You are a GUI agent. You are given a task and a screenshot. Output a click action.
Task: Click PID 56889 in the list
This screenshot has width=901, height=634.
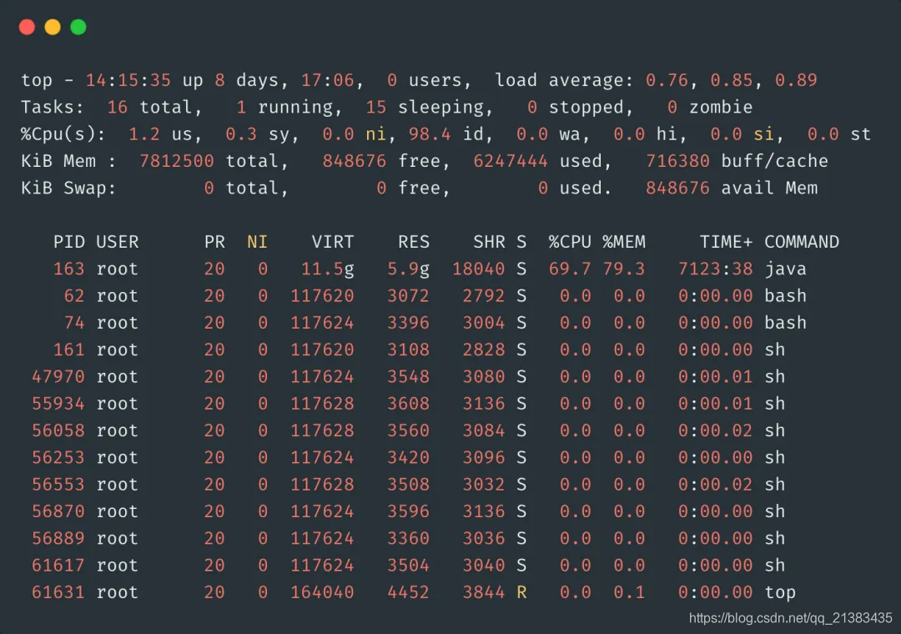[x=58, y=539]
